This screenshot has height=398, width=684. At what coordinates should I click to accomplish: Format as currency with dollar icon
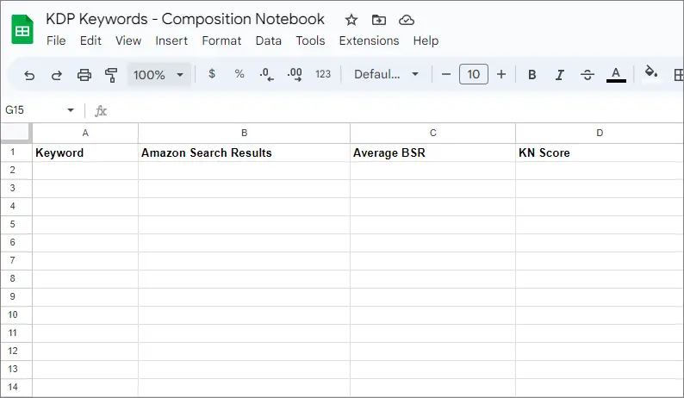click(x=212, y=74)
